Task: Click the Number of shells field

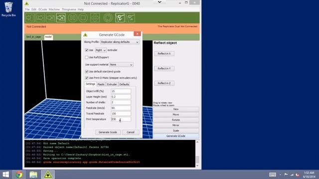Action: (121, 102)
